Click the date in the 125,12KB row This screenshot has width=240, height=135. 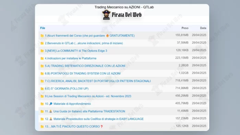[199, 126]
